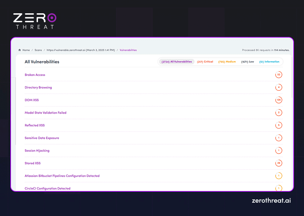
Task: Click the count badge for Sensitive Data Exposure
Action: point(279,138)
